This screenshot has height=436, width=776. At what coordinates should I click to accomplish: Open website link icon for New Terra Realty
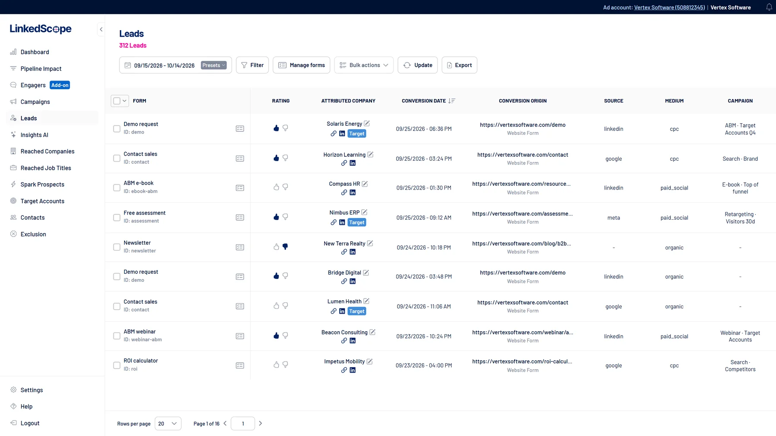click(344, 252)
